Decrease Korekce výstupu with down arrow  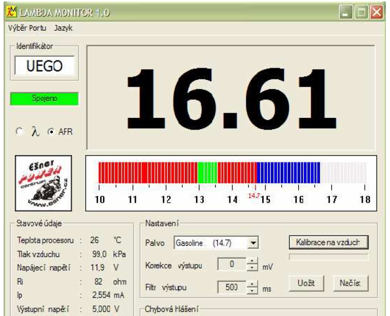[x=252, y=267]
